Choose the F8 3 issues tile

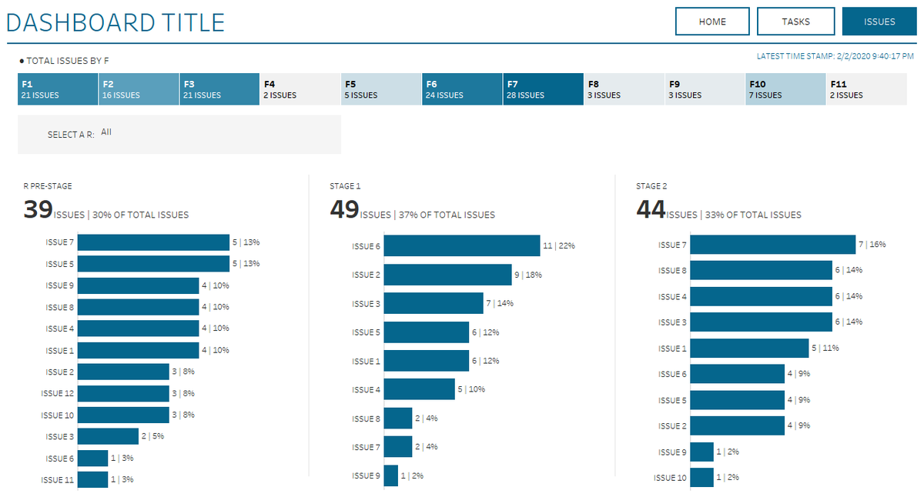click(x=624, y=89)
